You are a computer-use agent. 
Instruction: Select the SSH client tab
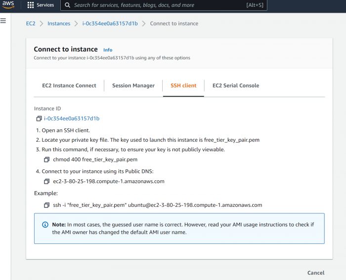(x=183, y=85)
